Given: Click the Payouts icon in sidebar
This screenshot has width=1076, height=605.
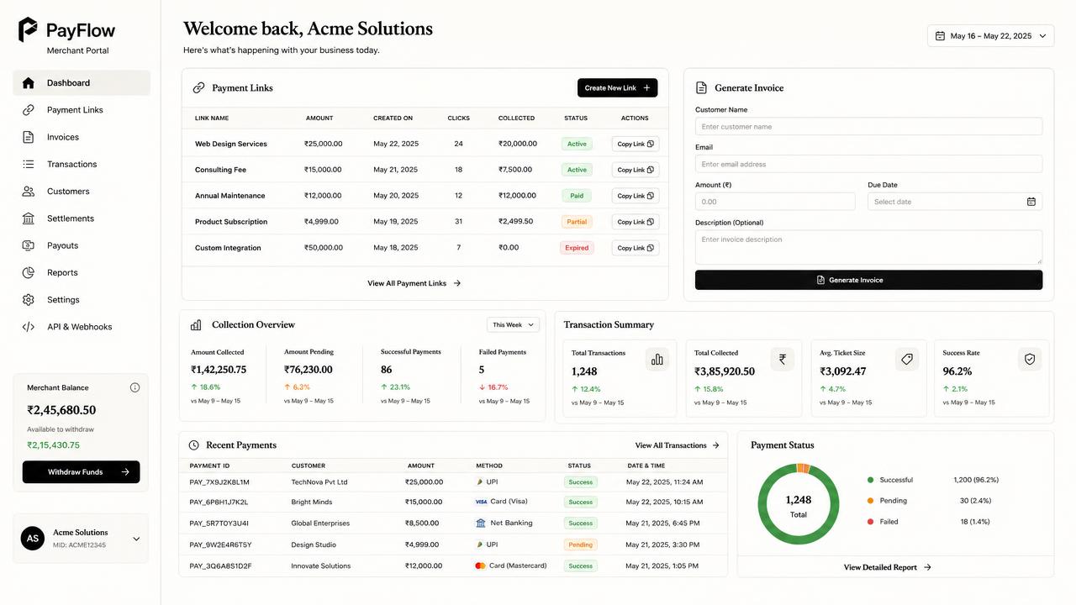Looking at the screenshot, I should pos(29,245).
